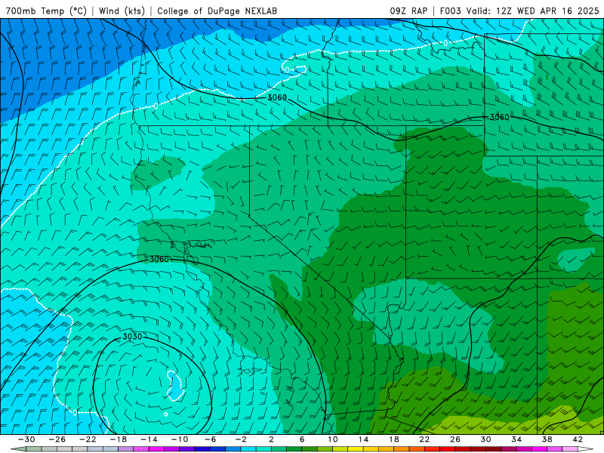Select the "42" color bar label
This screenshot has height=453, width=604.
click(x=578, y=439)
